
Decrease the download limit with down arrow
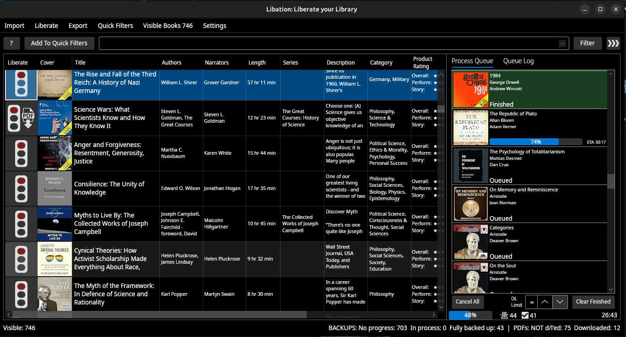[x=560, y=302]
